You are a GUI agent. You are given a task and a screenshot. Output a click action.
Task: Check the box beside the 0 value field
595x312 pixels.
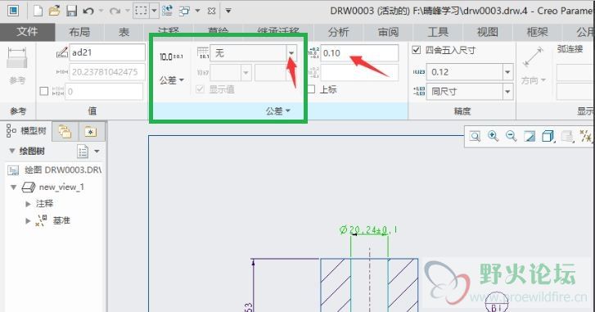click(x=44, y=91)
